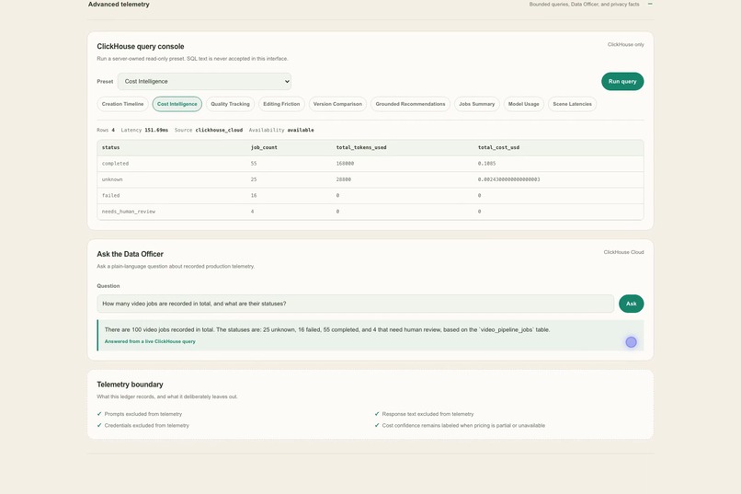
Task: Run the ClickHouse query
Action: (622, 81)
